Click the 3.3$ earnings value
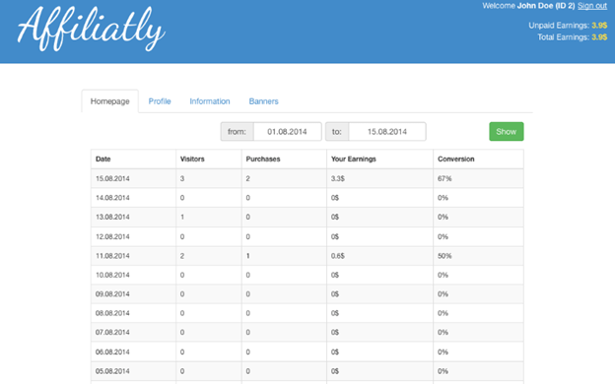615x384 pixels. point(338,178)
